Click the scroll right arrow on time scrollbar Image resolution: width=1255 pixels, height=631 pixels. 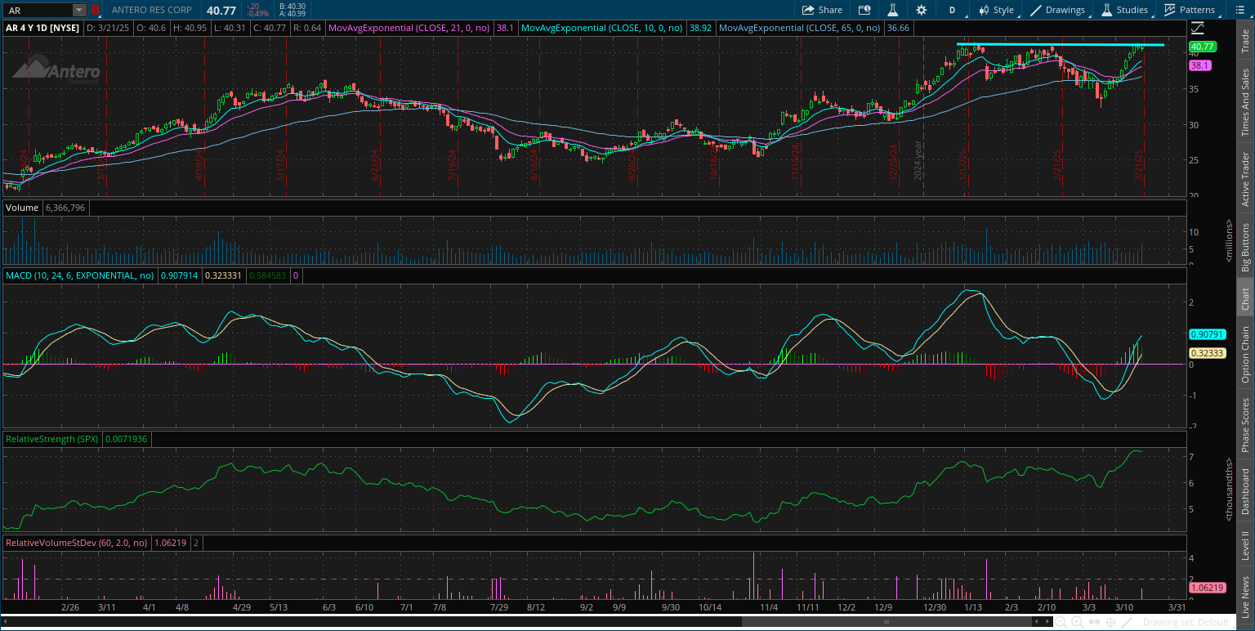pos(1047,622)
